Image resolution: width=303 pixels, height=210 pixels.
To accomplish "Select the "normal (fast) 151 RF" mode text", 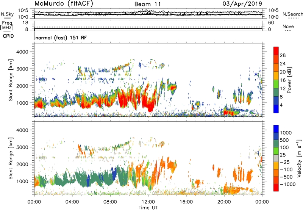I will click(61, 38).
